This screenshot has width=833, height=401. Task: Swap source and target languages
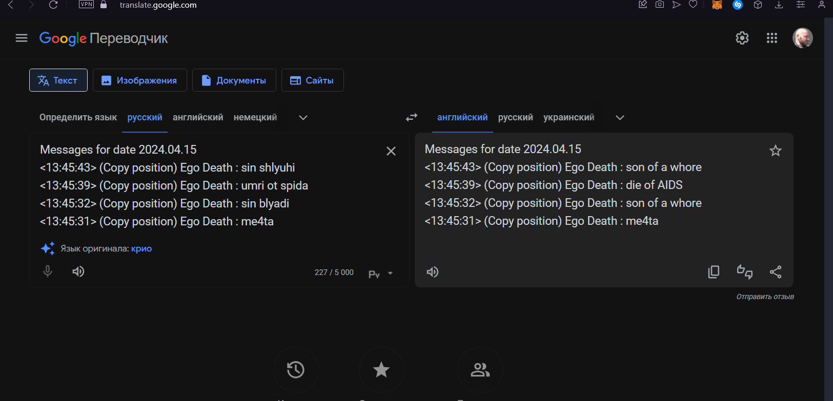pyautogui.click(x=412, y=117)
